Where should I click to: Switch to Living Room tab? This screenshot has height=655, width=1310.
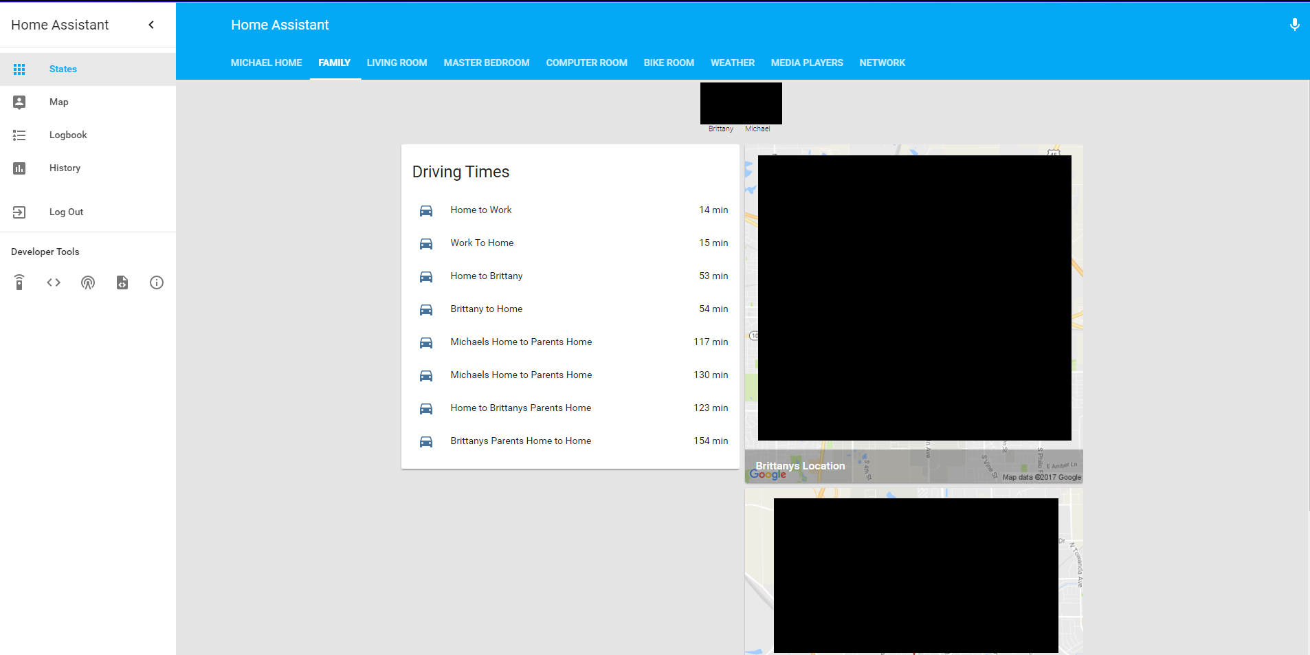tap(397, 63)
